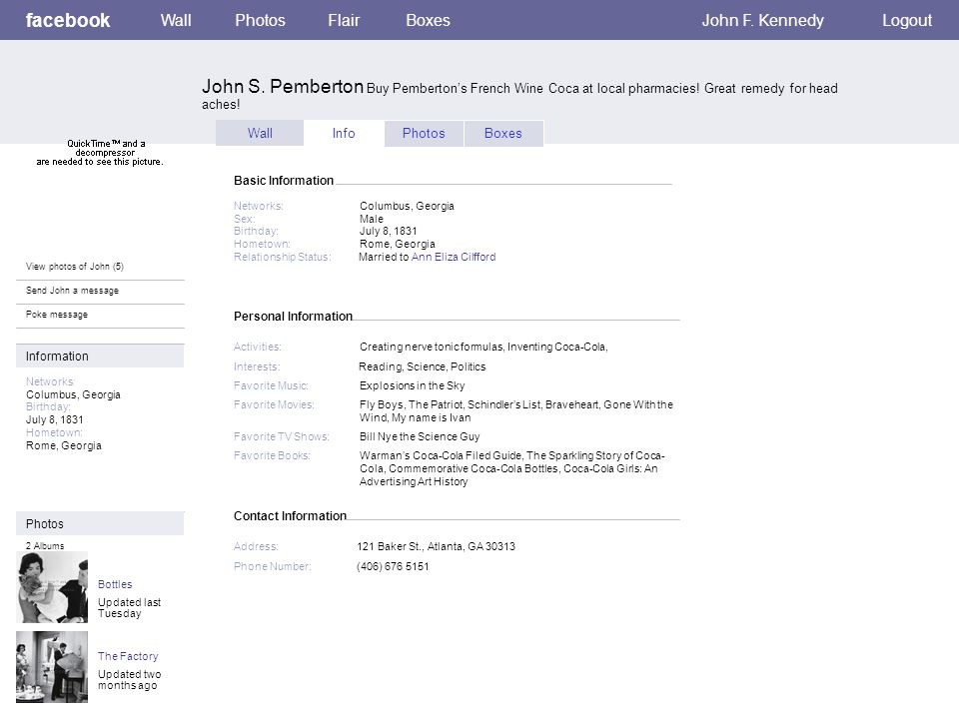Open Photos in the top navigation bar
Screen dimensions: 959x719
(260, 20)
